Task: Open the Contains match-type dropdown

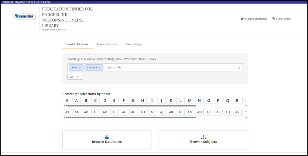Action: pos(94,67)
